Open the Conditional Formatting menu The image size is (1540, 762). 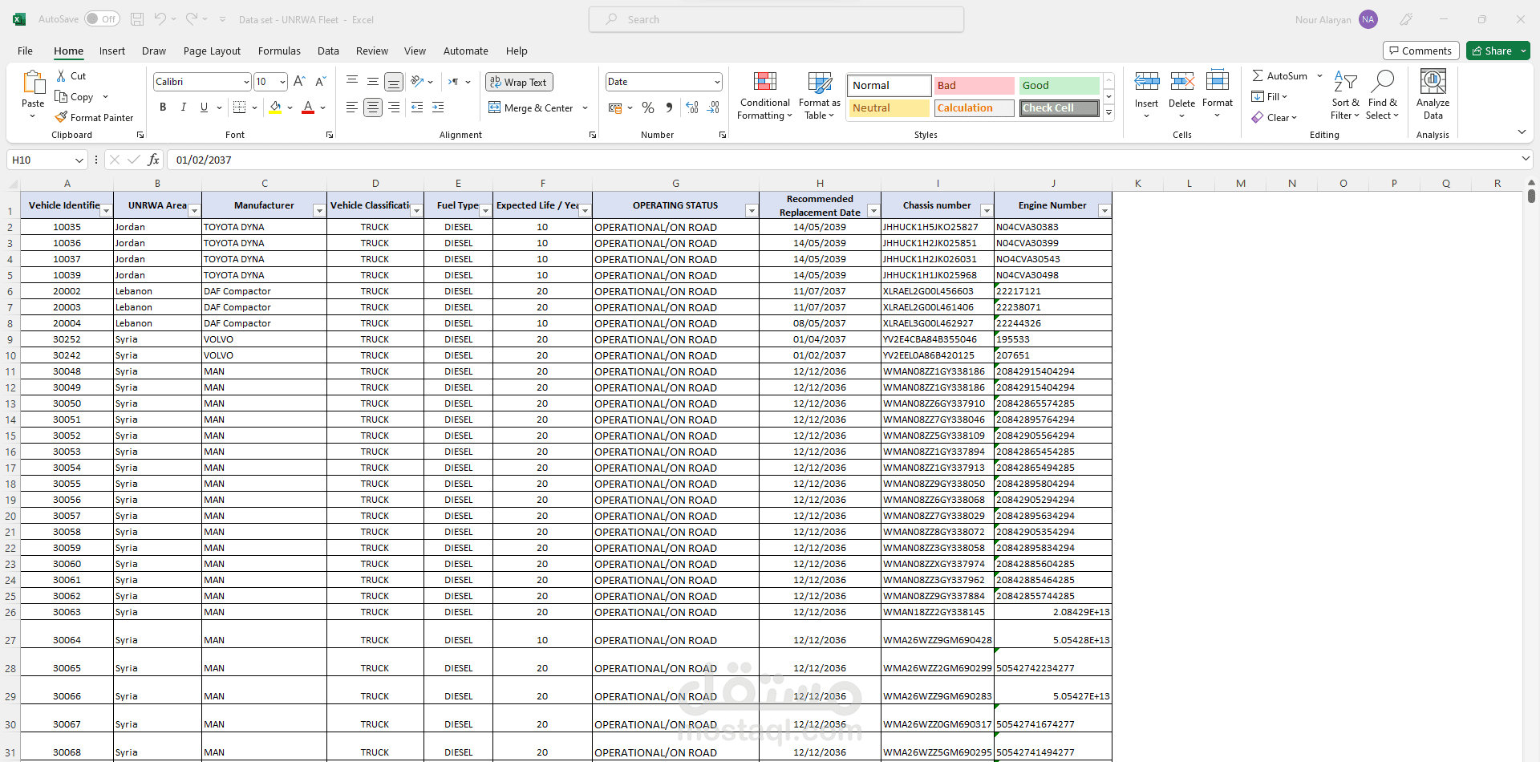click(764, 95)
